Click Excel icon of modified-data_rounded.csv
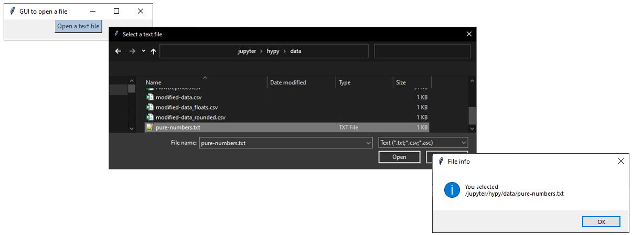 (x=150, y=117)
